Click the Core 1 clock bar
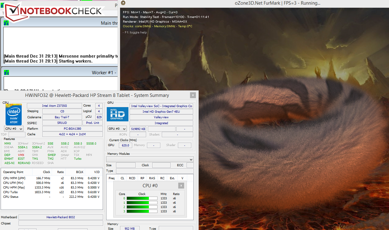Screen dimensions: 389x230 tap(142, 203)
